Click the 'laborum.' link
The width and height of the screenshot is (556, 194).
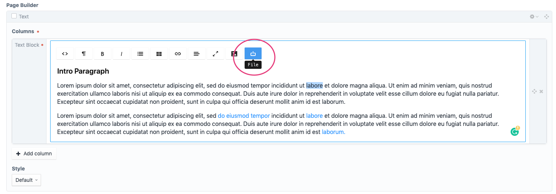point(334,132)
